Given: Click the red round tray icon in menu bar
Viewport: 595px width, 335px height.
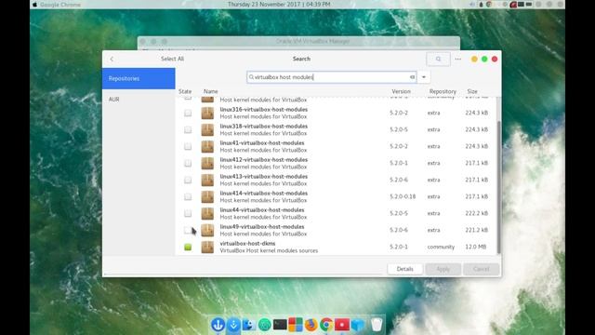Looking at the screenshot, I should coord(513,5).
